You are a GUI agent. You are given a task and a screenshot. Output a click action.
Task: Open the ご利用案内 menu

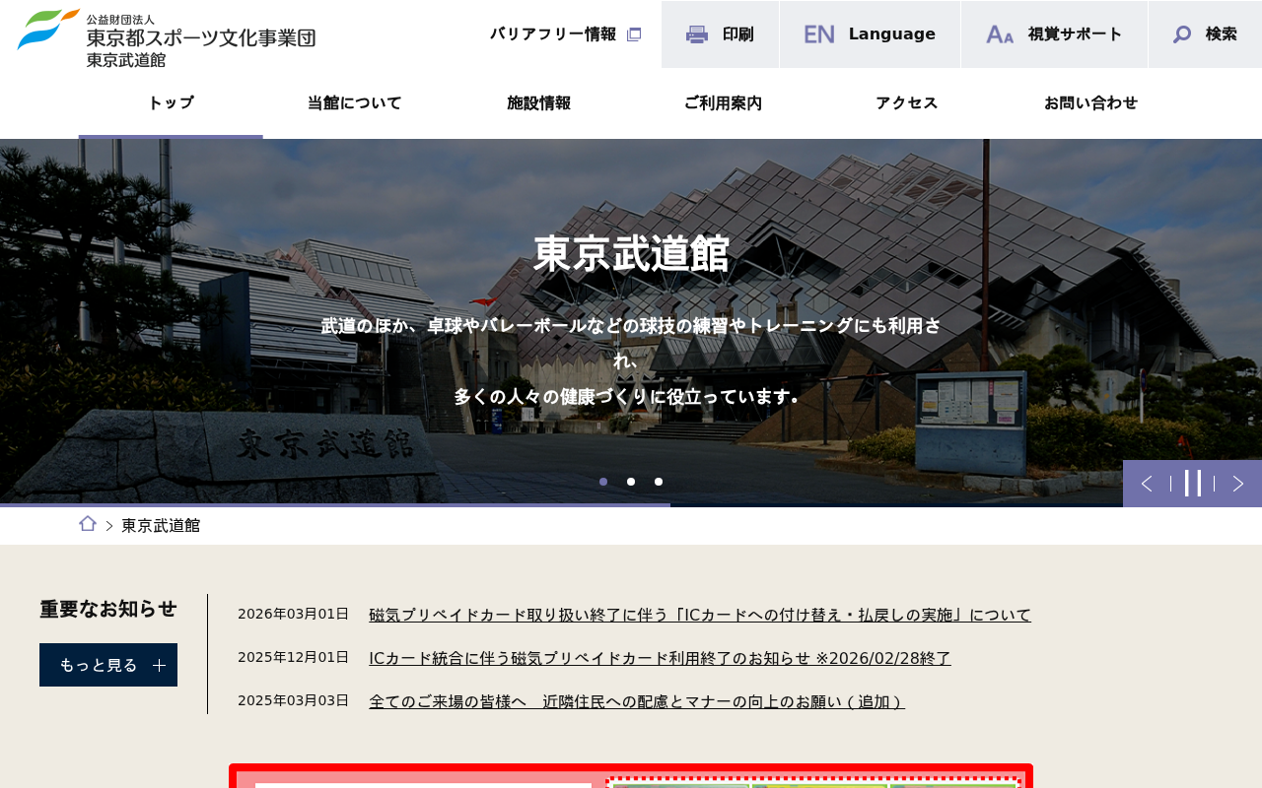pos(723,103)
